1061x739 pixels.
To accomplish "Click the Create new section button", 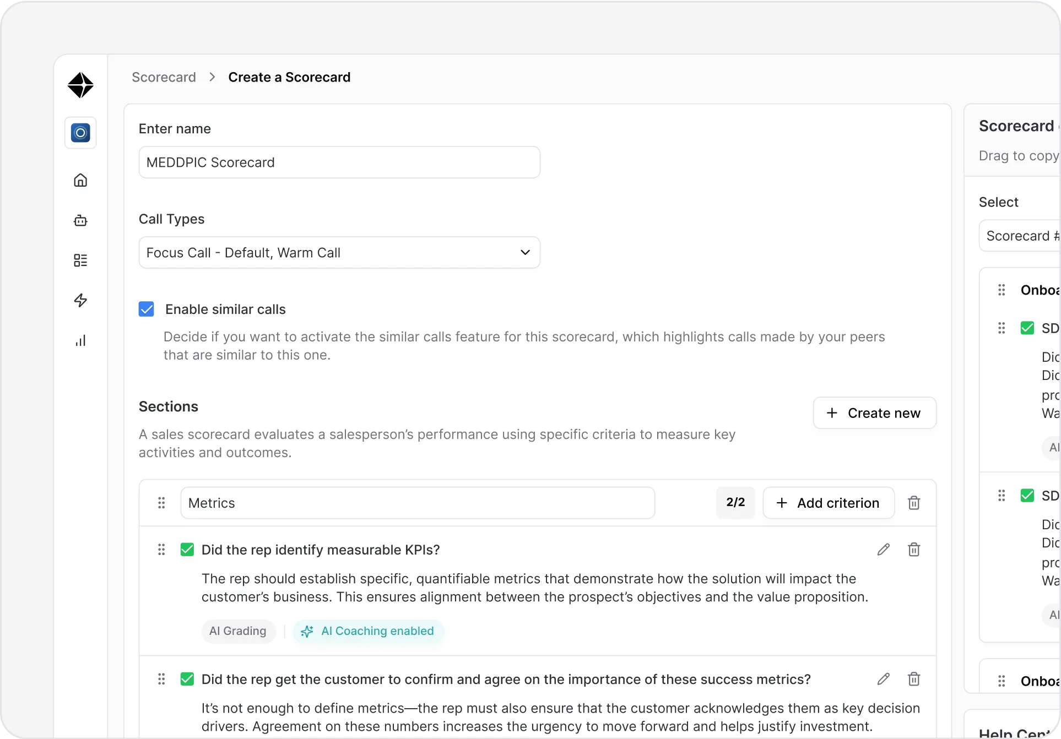I will pos(874,413).
